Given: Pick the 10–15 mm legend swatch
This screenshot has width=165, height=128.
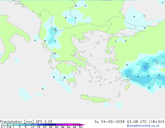Looking at the screenshot, I should pyautogui.click(x=35, y=125).
